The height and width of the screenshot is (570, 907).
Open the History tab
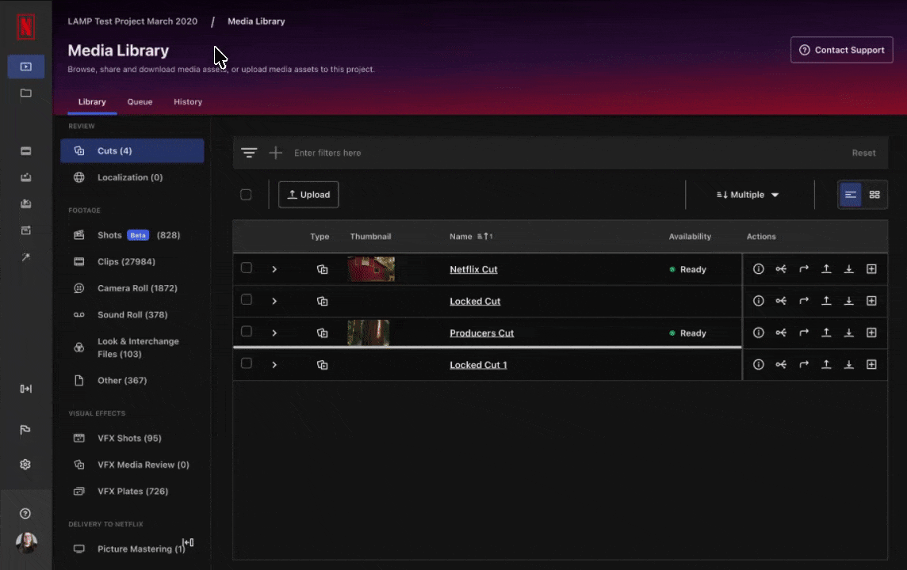point(188,101)
